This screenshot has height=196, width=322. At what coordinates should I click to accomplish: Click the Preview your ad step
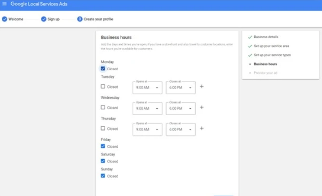[265, 72]
